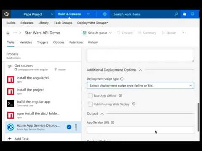Open the deployment script type dropdown
Viewport: 202px width, 151px height.
(141, 86)
